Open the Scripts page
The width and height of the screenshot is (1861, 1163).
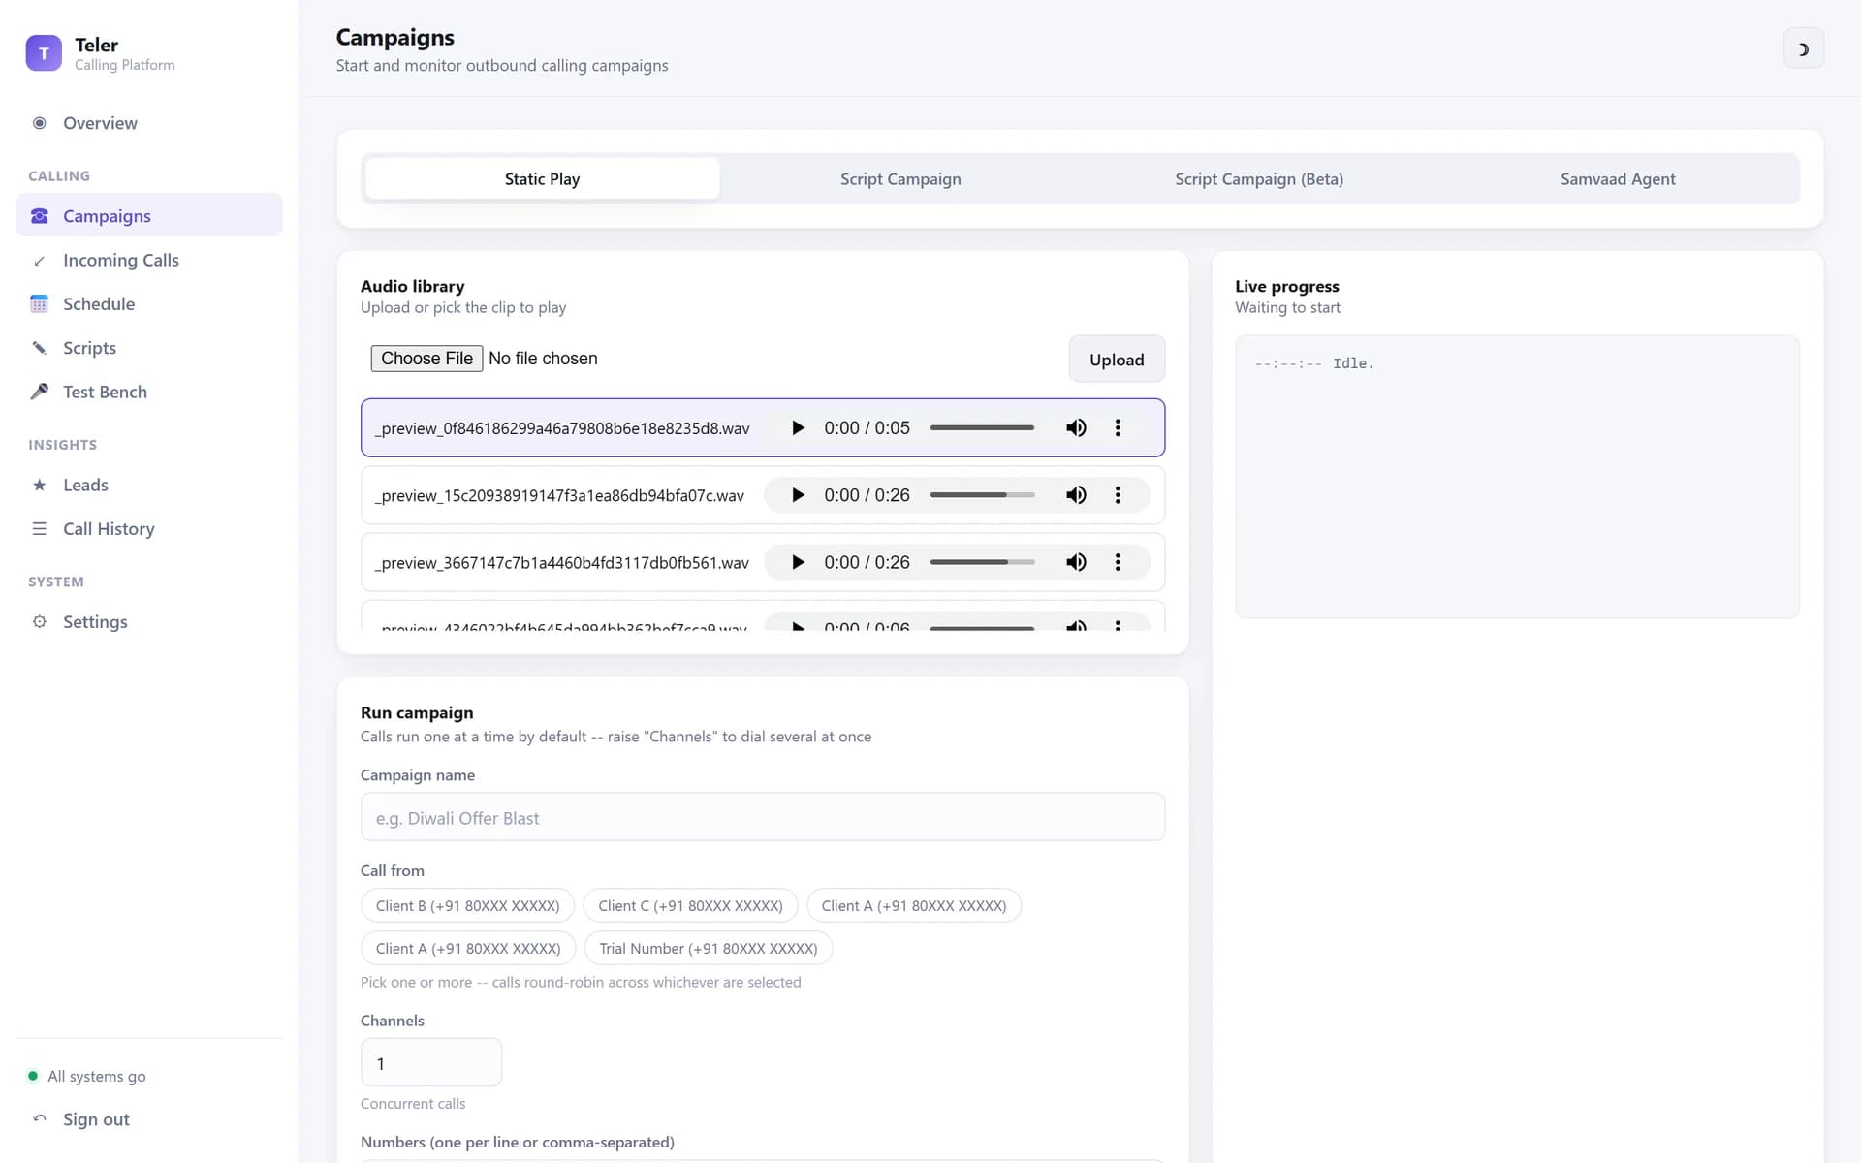click(x=149, y=348)
